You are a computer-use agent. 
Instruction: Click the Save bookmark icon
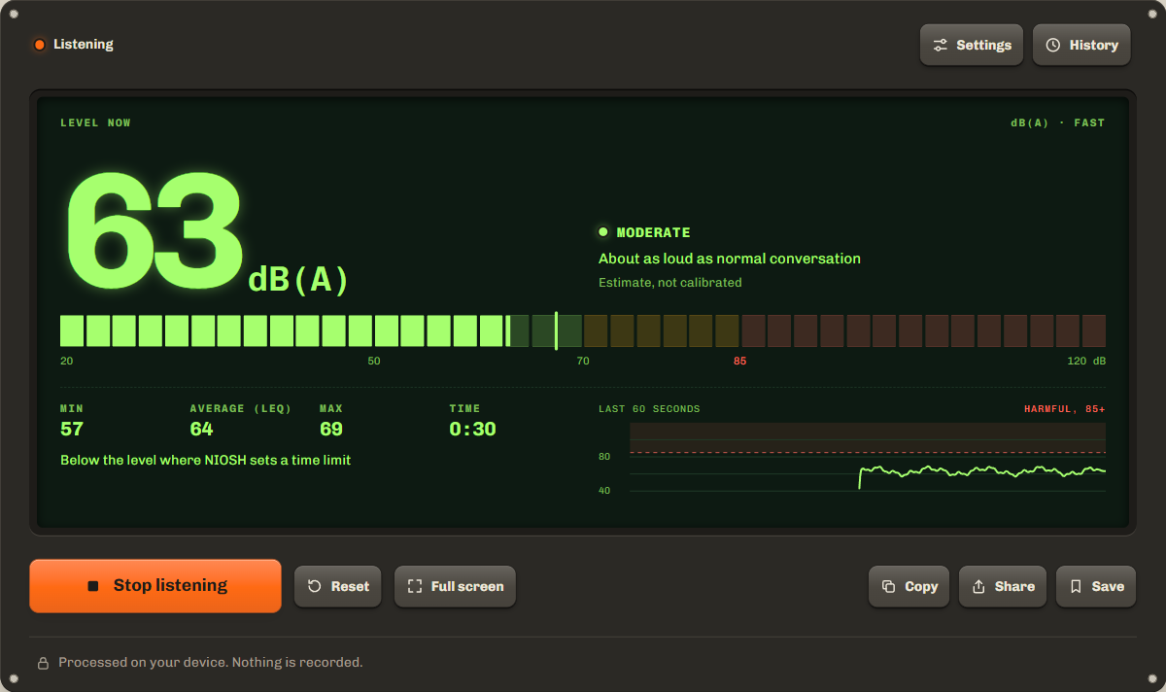[1076, 586]
